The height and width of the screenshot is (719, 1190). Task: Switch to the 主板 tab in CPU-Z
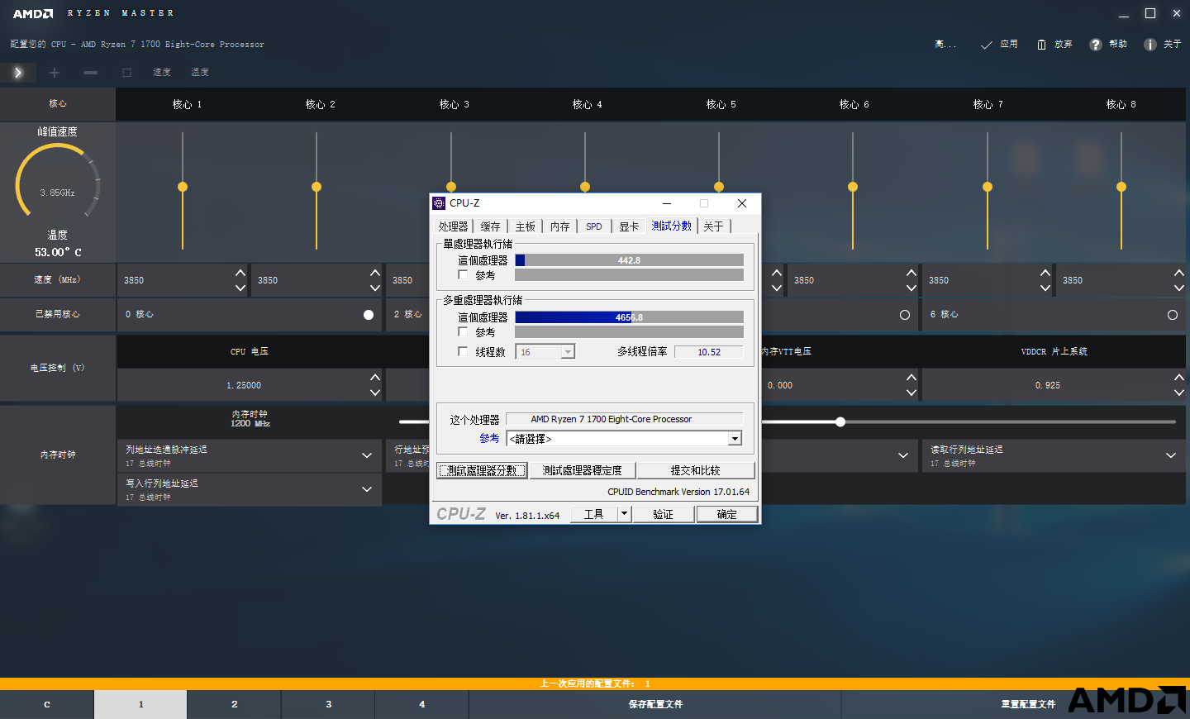click(526, 226)
